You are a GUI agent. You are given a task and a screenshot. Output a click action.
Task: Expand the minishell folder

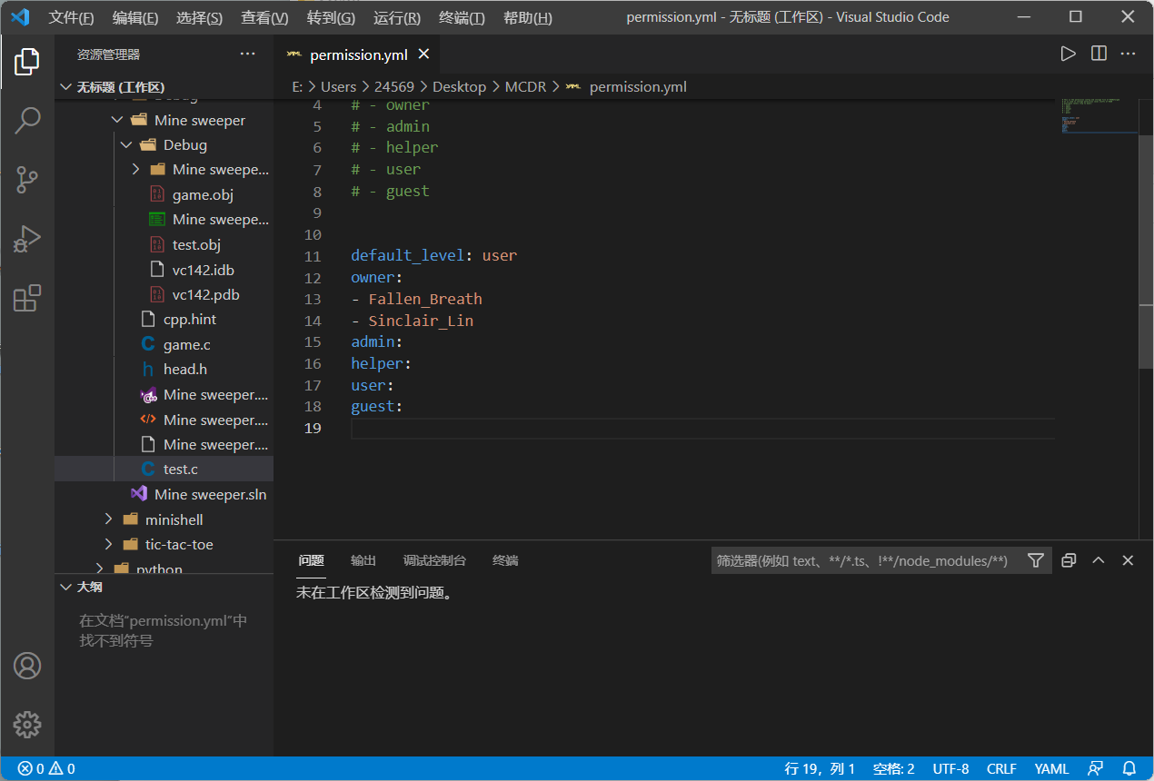tap(109, 519)
